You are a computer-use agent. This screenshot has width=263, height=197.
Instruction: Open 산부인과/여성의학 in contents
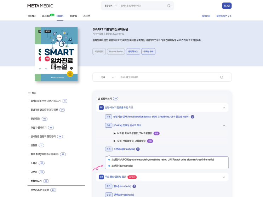[x=40, y=190]
